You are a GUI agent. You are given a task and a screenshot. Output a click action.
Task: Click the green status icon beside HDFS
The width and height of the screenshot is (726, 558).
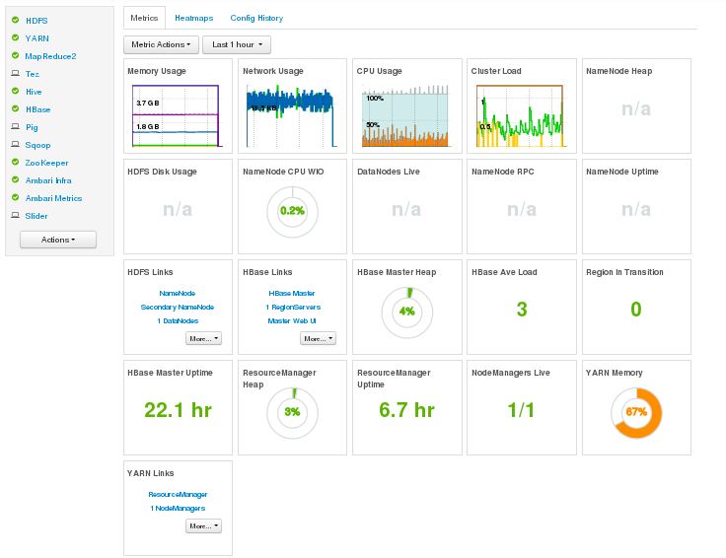click(15, 21)
